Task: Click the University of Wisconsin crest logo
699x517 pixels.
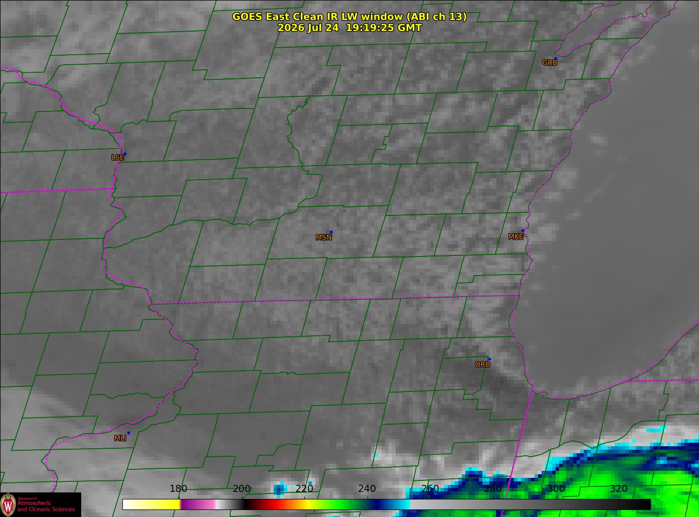Action: [x=8, y=504]
